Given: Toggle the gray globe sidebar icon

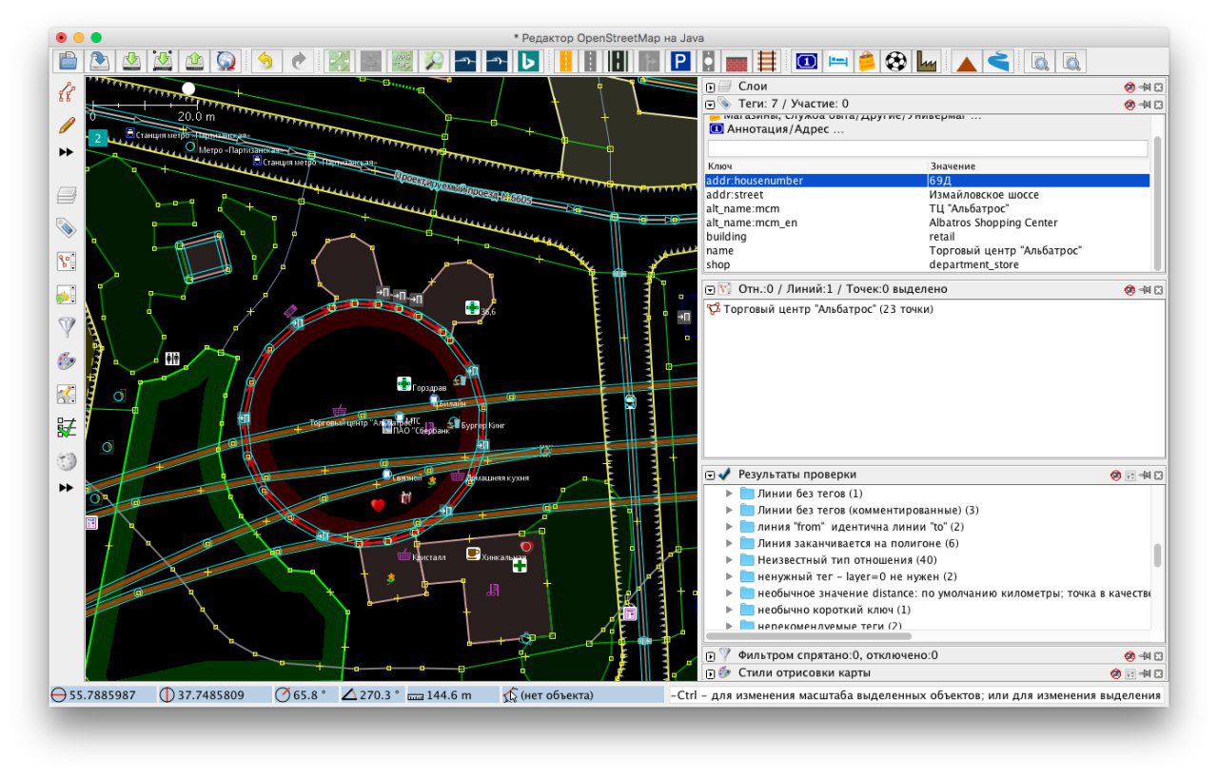Looking at the screenshot, I should [x=67, y=460].
